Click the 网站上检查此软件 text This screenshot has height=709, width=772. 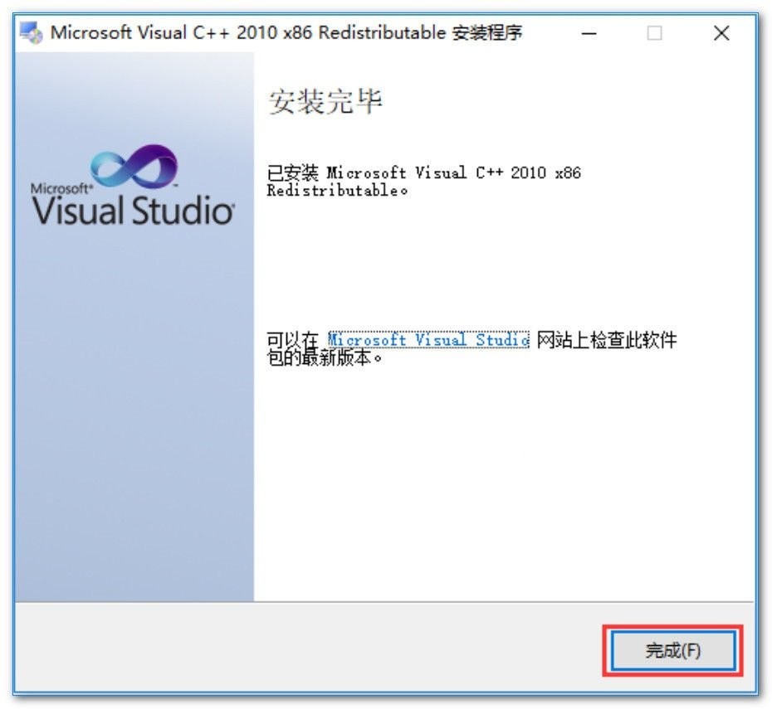[x=607, y=340]
